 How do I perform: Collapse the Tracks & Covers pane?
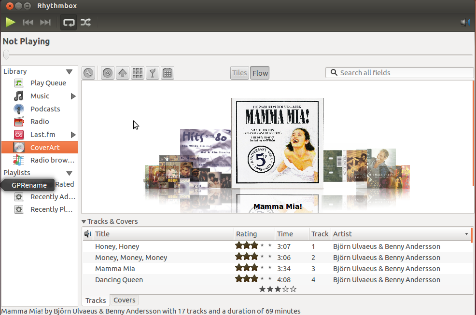84,221
